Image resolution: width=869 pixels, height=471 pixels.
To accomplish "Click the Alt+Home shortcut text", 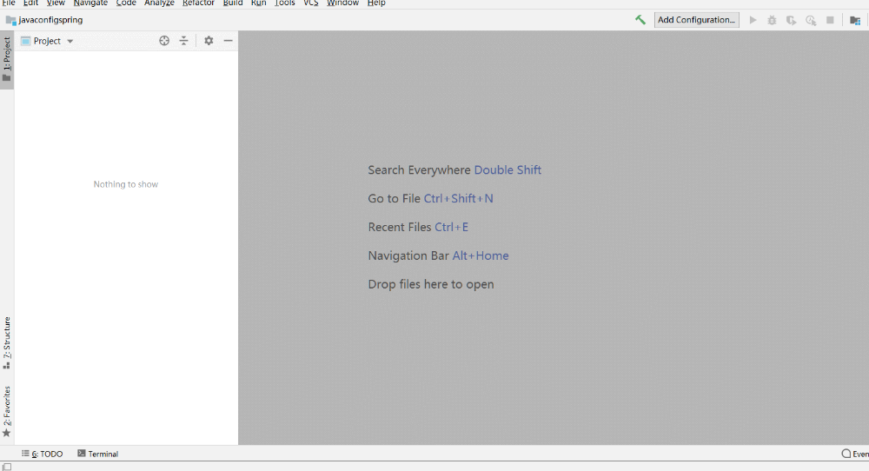I will click(481, 256).
